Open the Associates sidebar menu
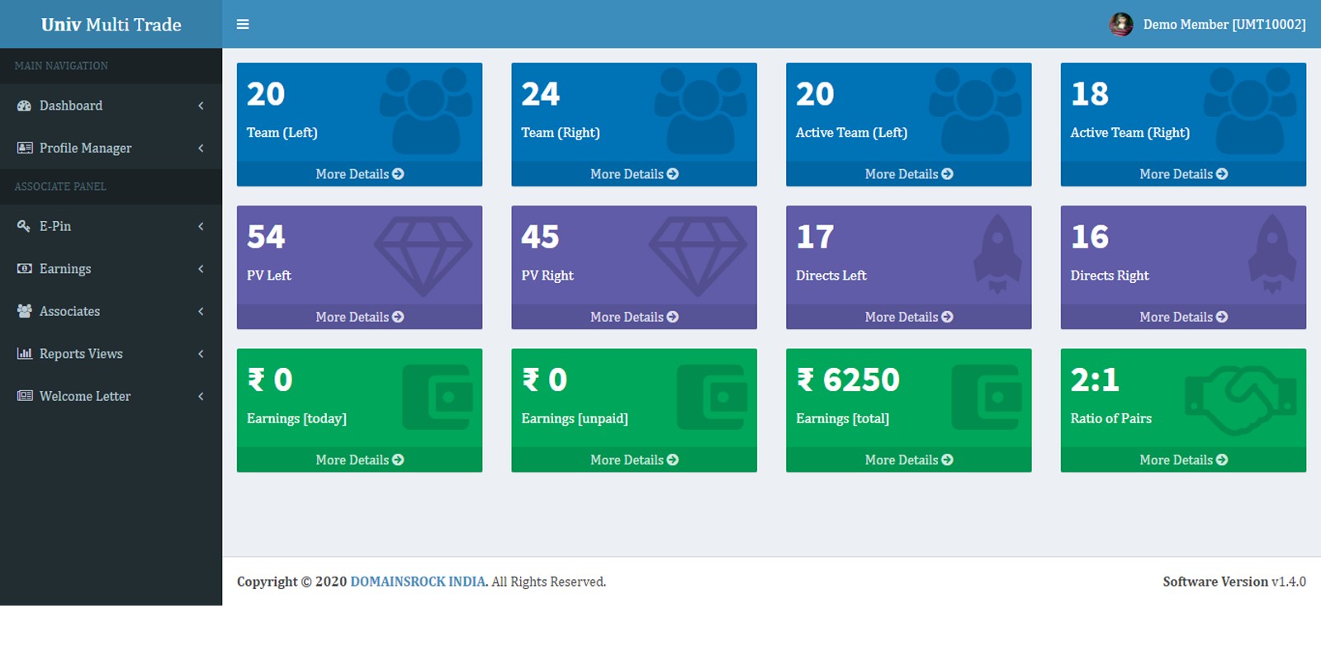Image resolution: width=1321 pixels, height=660 pixels. [x=111, y=311]
